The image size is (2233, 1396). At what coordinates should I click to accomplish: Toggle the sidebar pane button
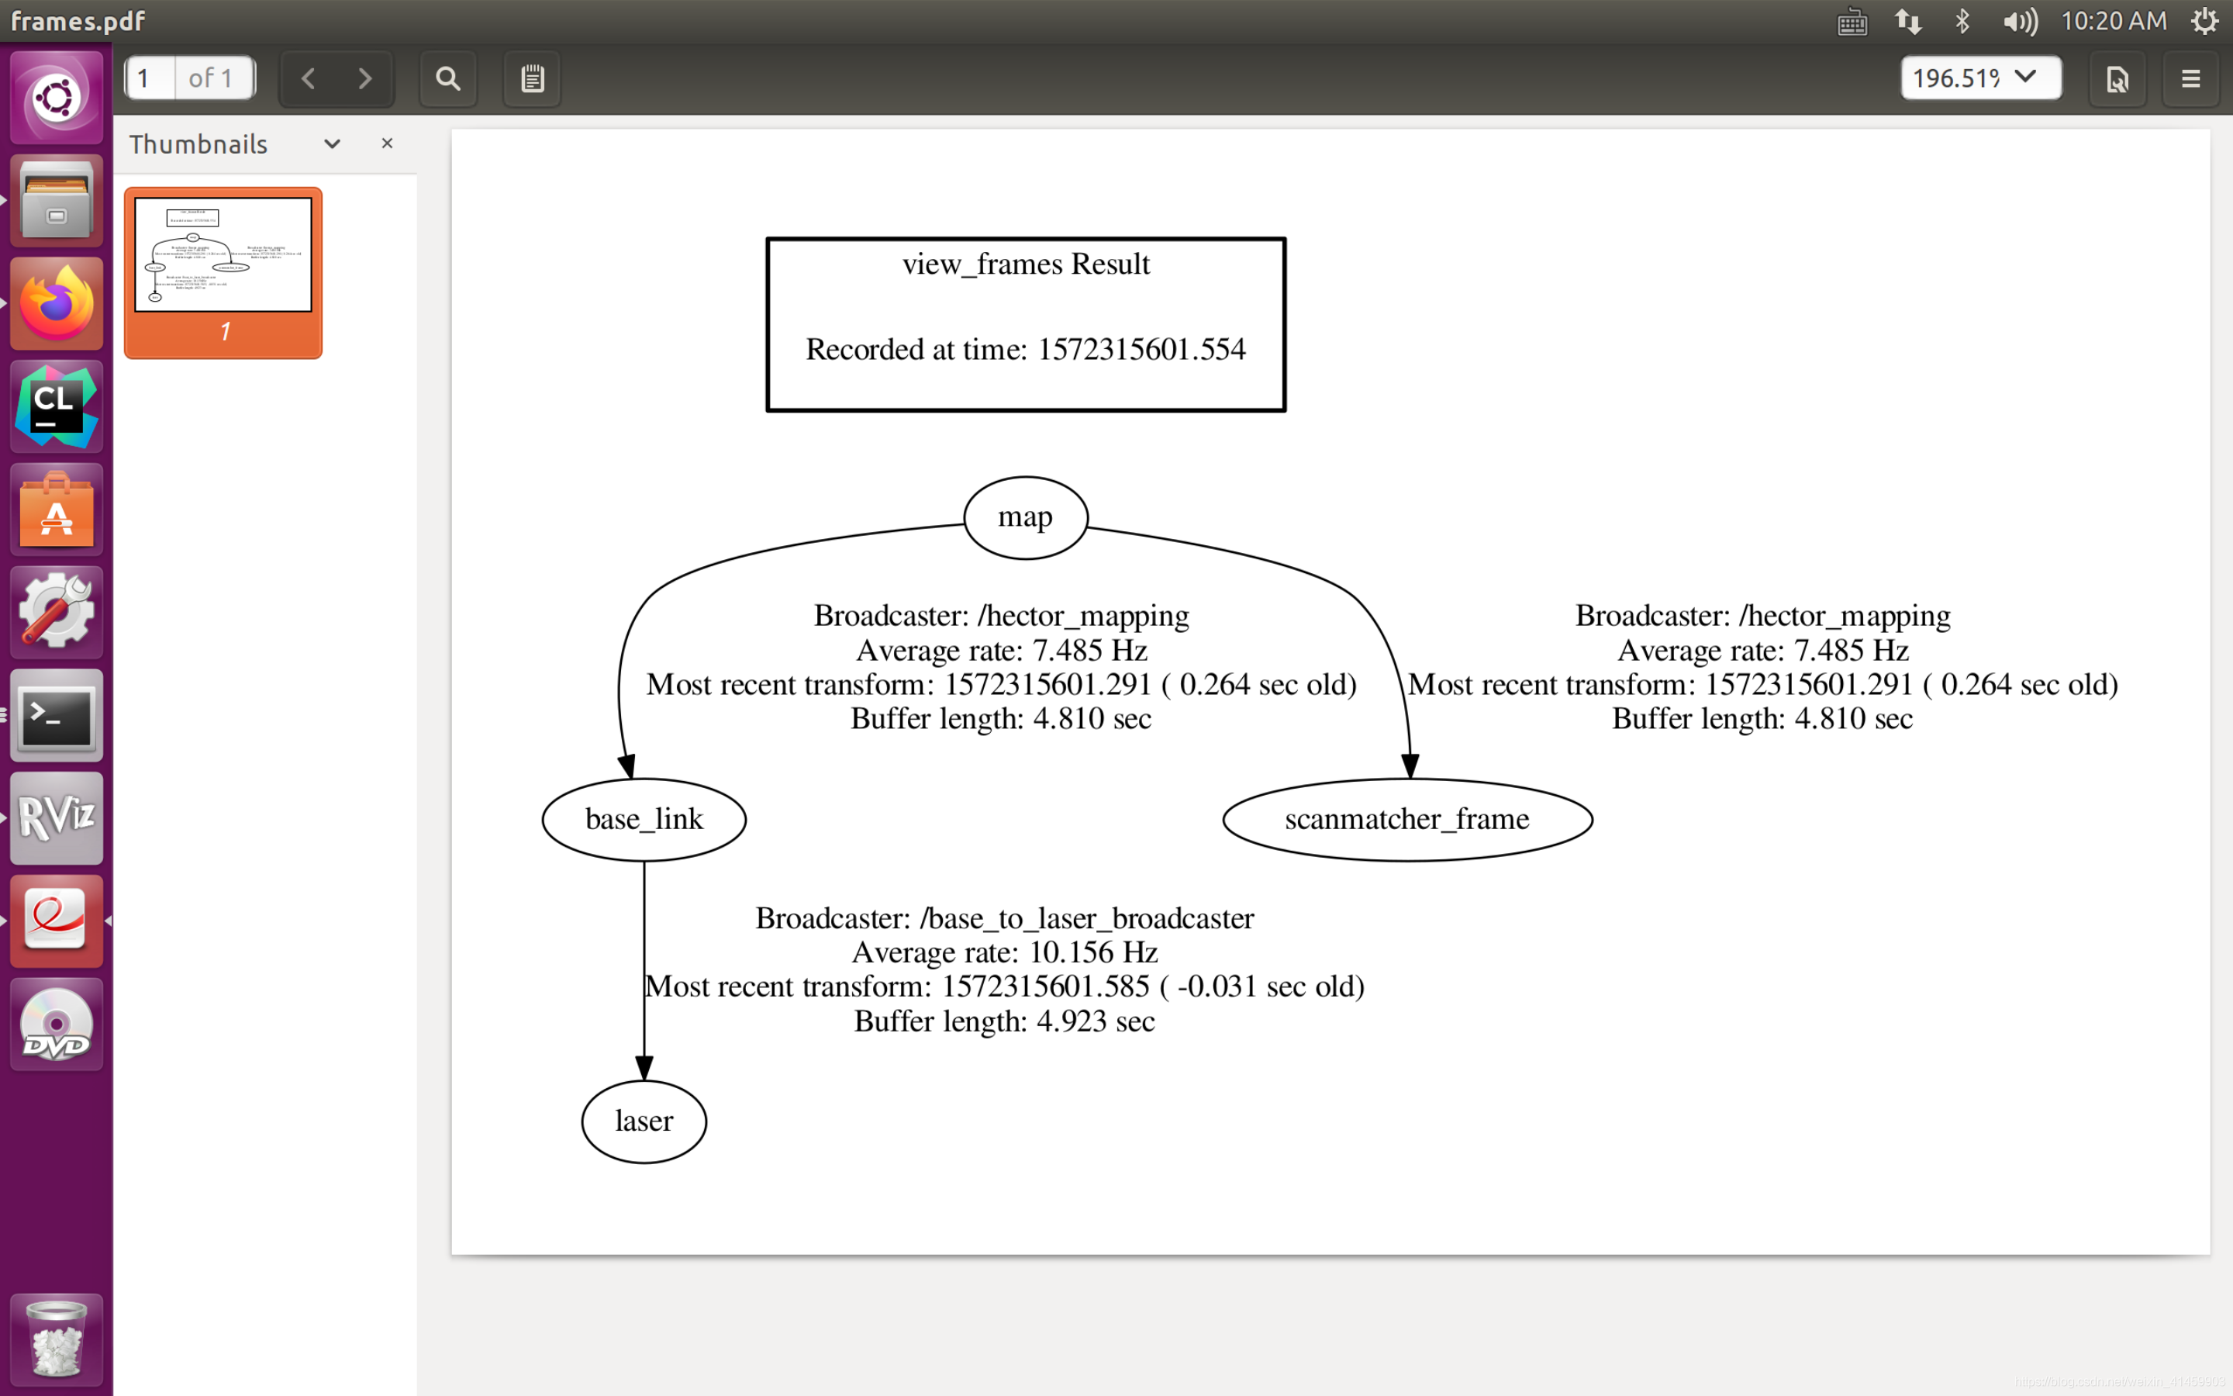[533, 78]
